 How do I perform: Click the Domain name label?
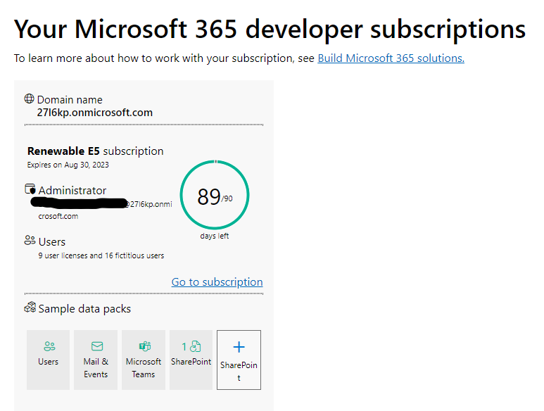click(70, 100)
